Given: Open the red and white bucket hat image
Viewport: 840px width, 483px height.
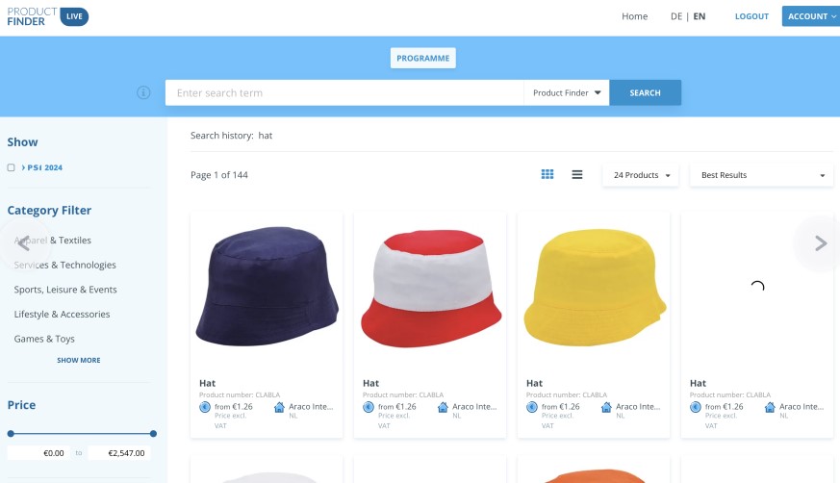Looking at the screenshot, I should click(430, 288).
